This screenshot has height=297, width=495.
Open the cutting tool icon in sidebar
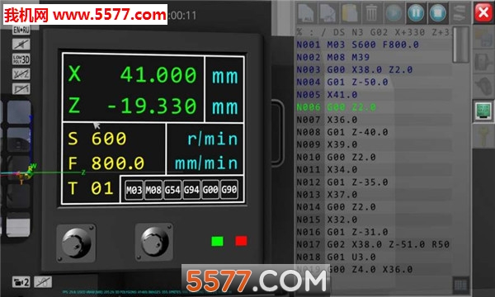click(x=483, y=86)
